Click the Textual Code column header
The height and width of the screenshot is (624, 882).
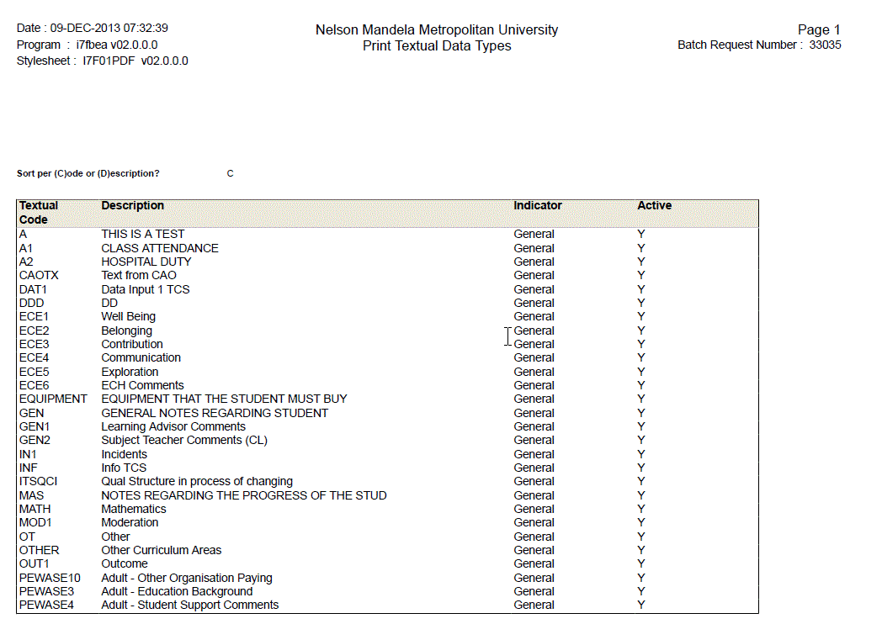click(39, 212)
